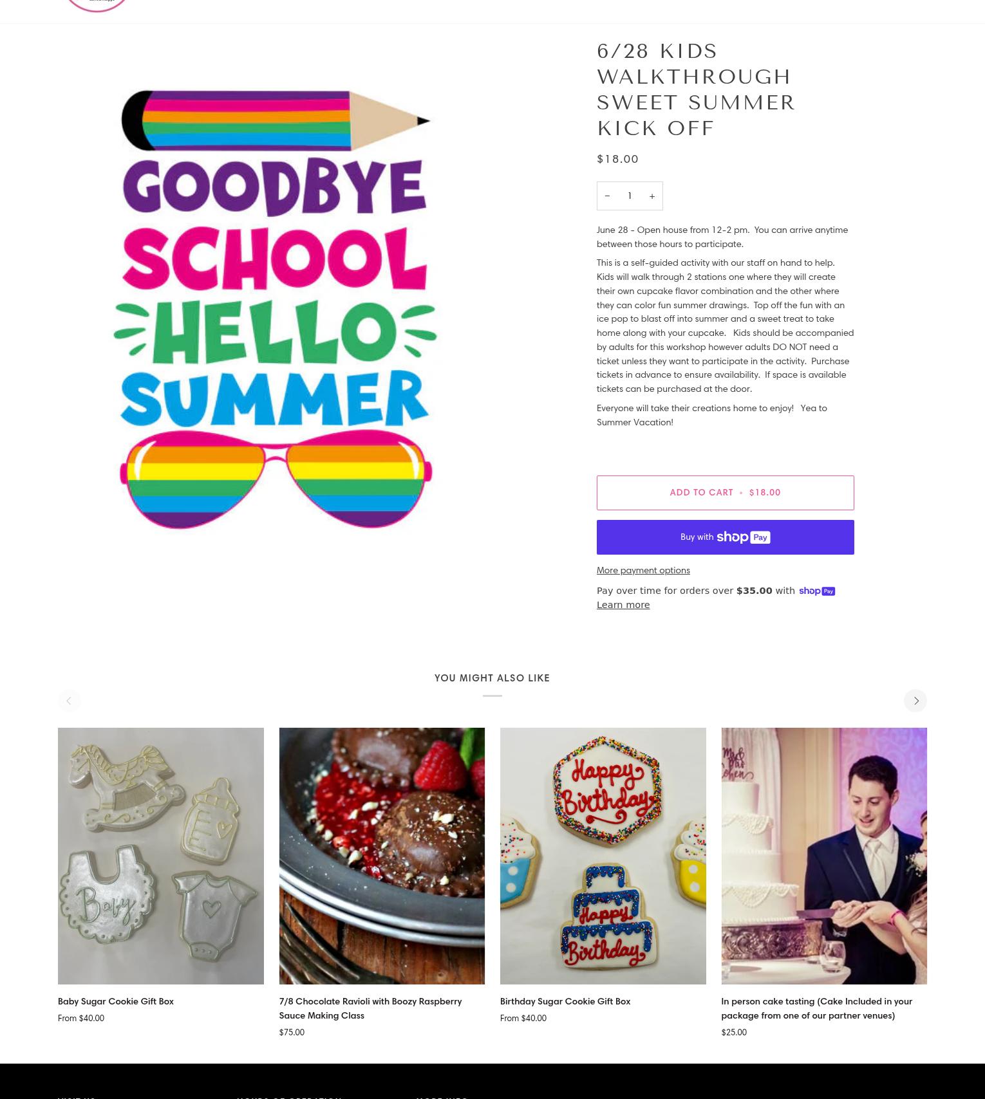Screen dimensions: 985x1099
Task: Click the Shop Pay logo in installment text
Action: click(x=817, y=591)
